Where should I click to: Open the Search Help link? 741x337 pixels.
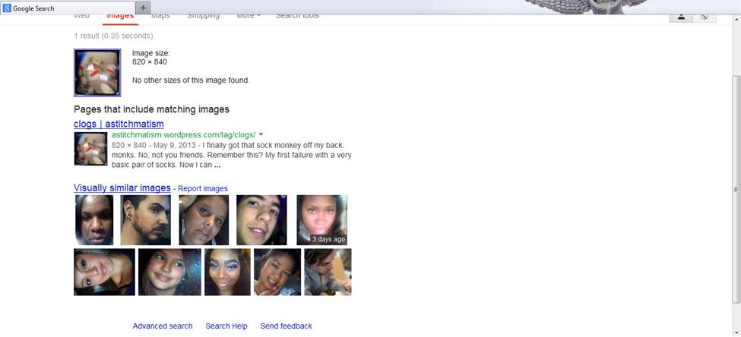tap(226, 326)
